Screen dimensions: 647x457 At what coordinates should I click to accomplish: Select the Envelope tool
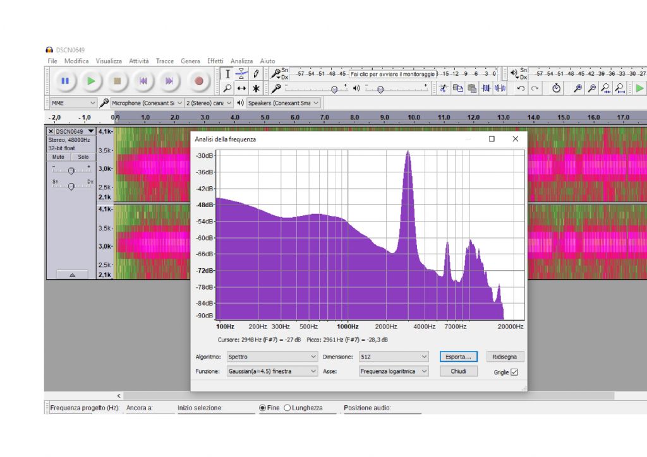(x=242, y=74)
